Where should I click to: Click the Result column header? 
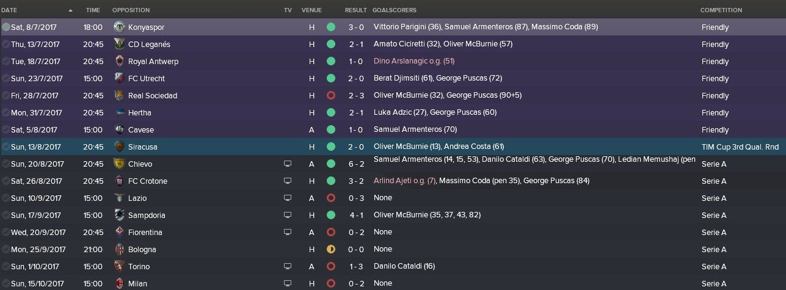pyautogui.click(x=355, y=10)
